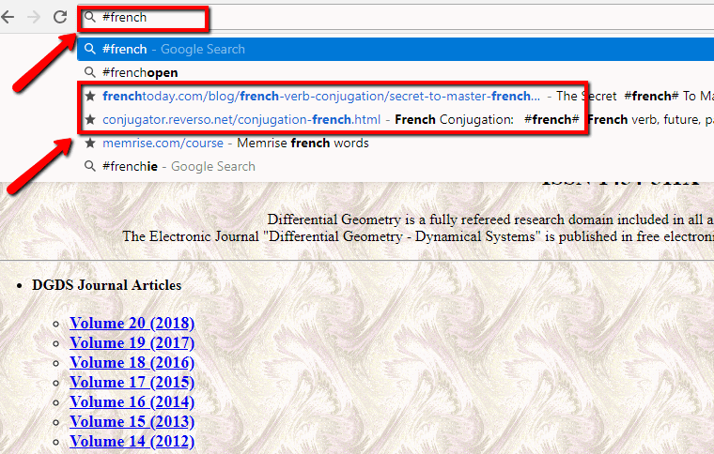The height and width of the screenshot is (454, 714).
Task: Click the 'The Electronic Journal' paragraph line
Action: point(418,236)
